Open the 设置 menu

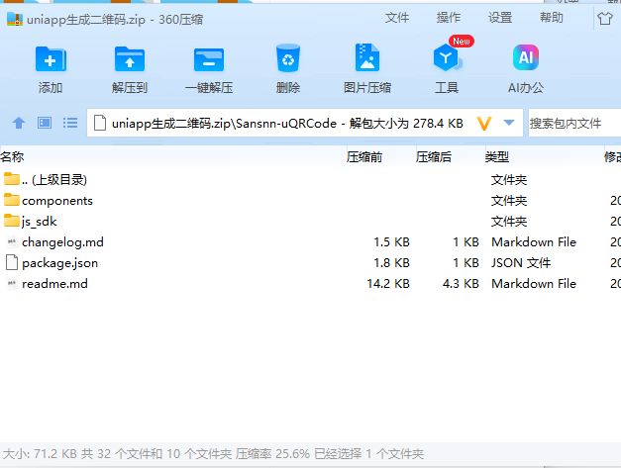coord(500,18)
